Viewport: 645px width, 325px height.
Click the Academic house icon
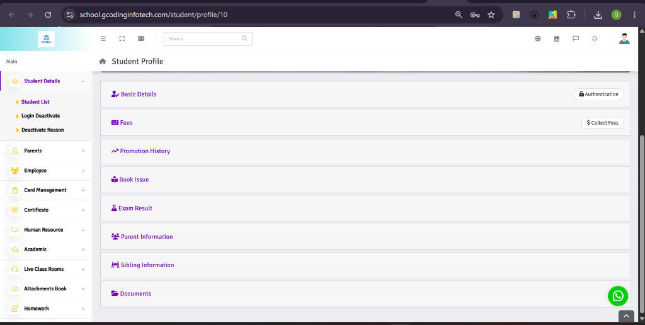(15, 249)
